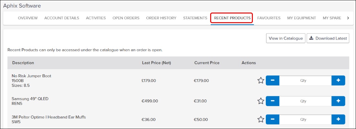Add one 3M Peltor Optime Ear Muffs

338,119
